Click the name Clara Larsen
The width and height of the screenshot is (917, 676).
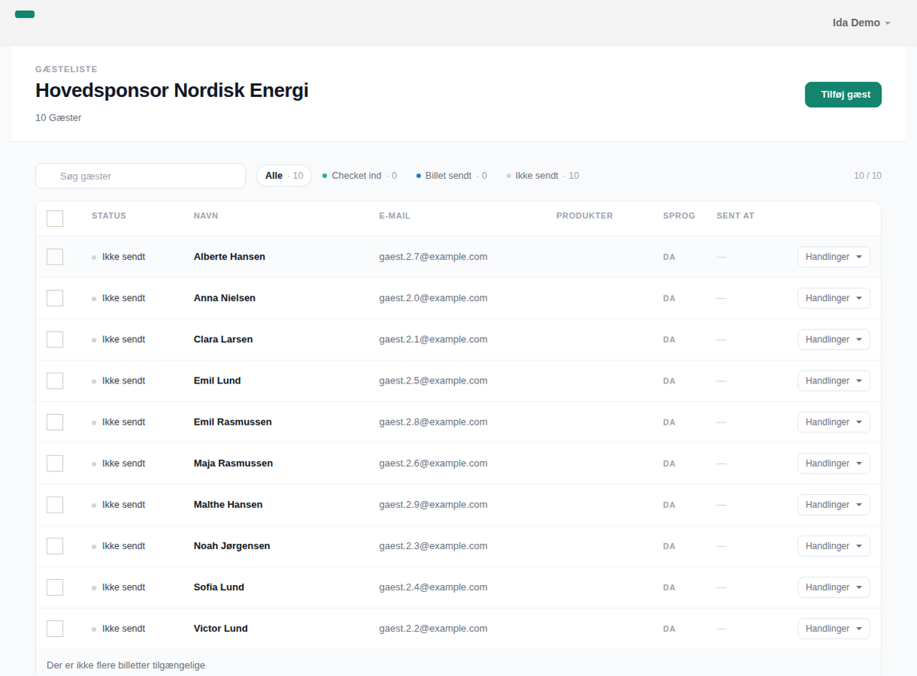[223, 339]
